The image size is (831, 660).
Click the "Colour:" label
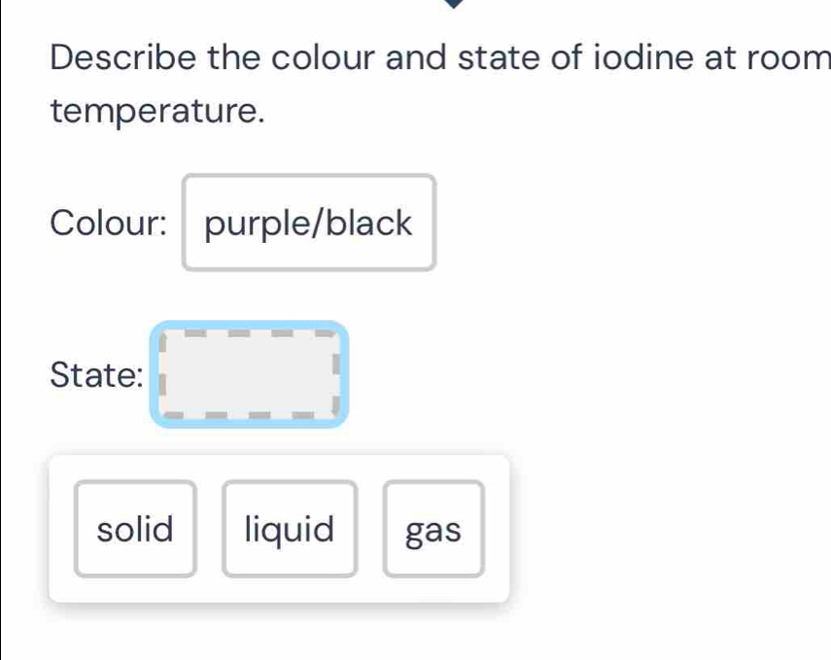click(108, 224)
